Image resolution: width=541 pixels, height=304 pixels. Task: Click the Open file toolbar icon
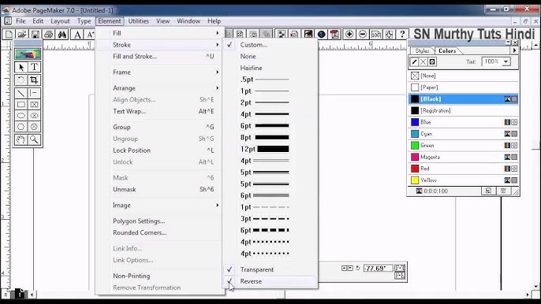coord(22,34)
